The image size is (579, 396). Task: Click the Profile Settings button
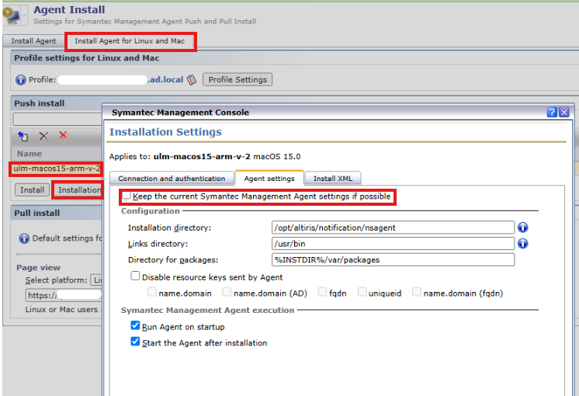pyautogui.click(x=237, y=79)
